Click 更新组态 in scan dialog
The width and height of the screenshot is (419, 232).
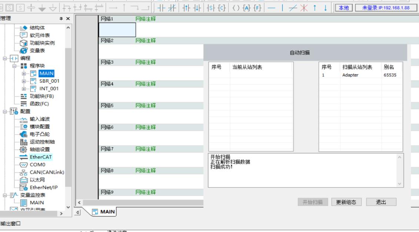pos(346,202)
